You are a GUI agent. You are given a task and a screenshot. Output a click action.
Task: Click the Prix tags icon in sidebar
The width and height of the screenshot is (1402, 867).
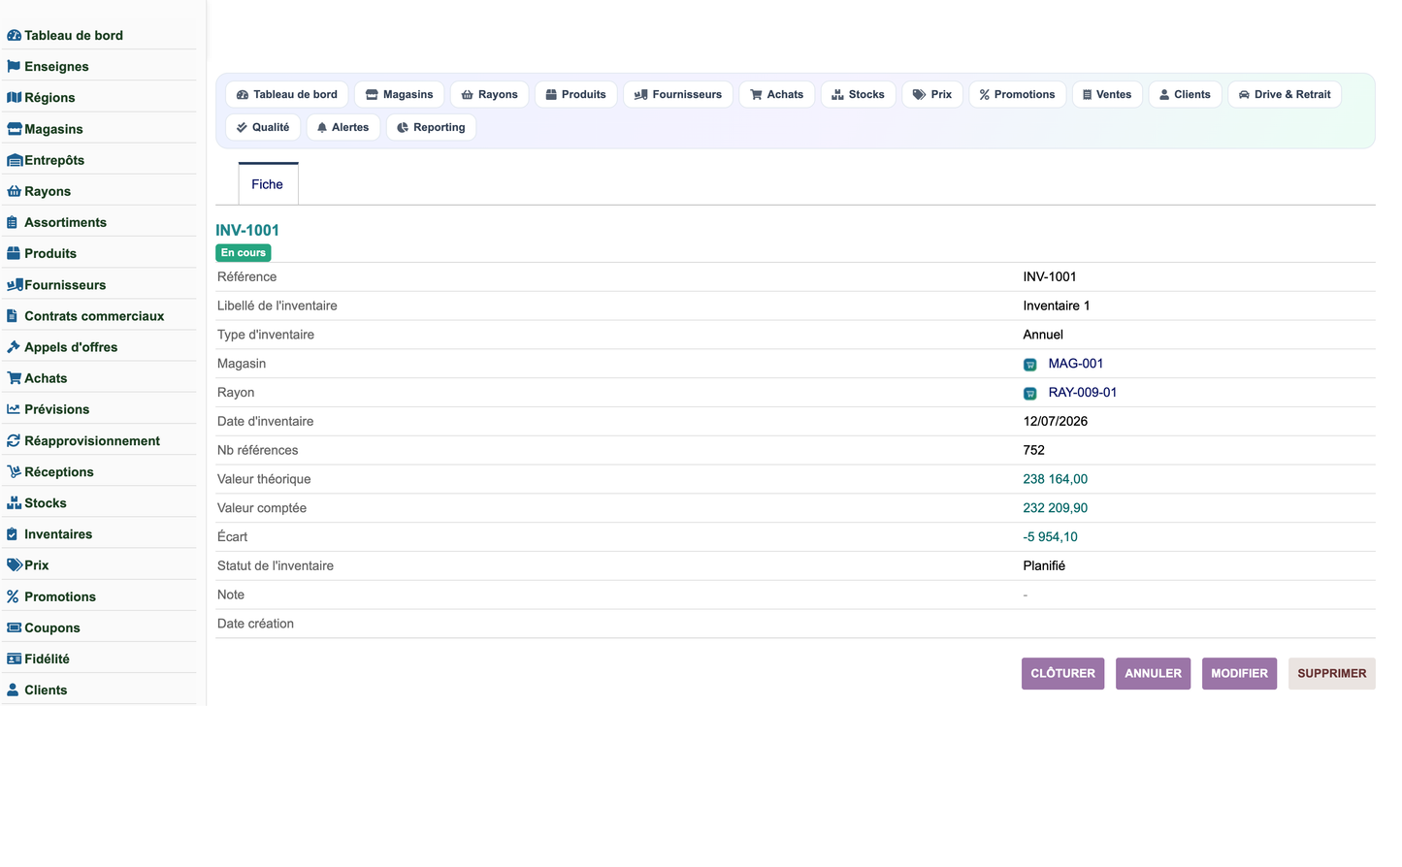point(15,565)
